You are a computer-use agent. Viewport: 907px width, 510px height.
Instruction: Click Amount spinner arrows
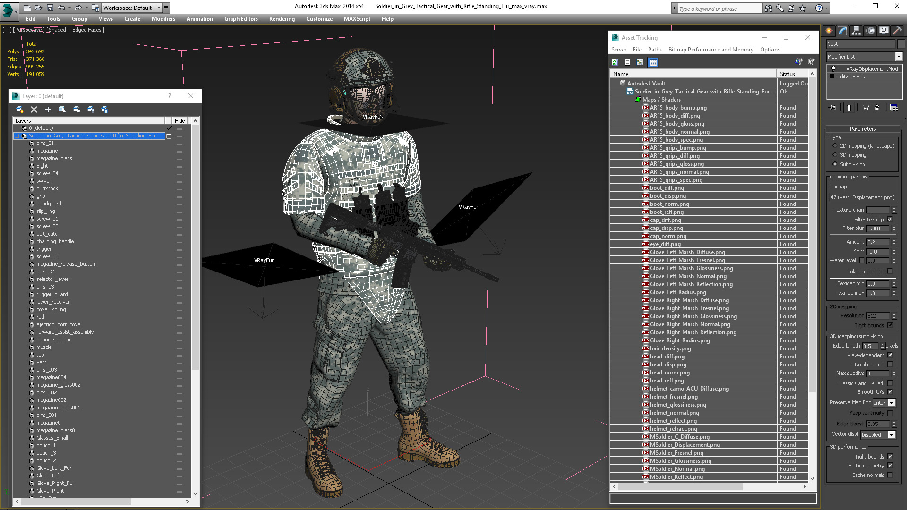click(x=894, y=242)
